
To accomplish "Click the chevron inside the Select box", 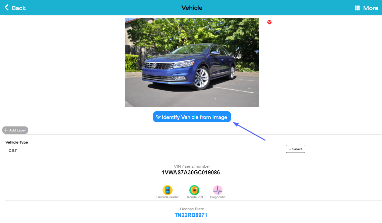I will coord(290,149).
